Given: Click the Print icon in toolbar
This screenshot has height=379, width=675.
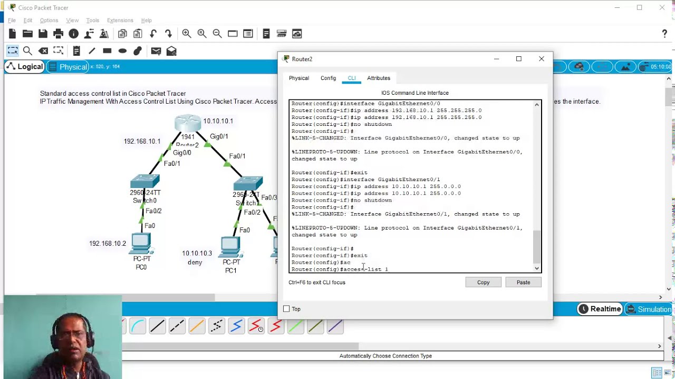Looking at the screenshot, I should tap(58, 34).
